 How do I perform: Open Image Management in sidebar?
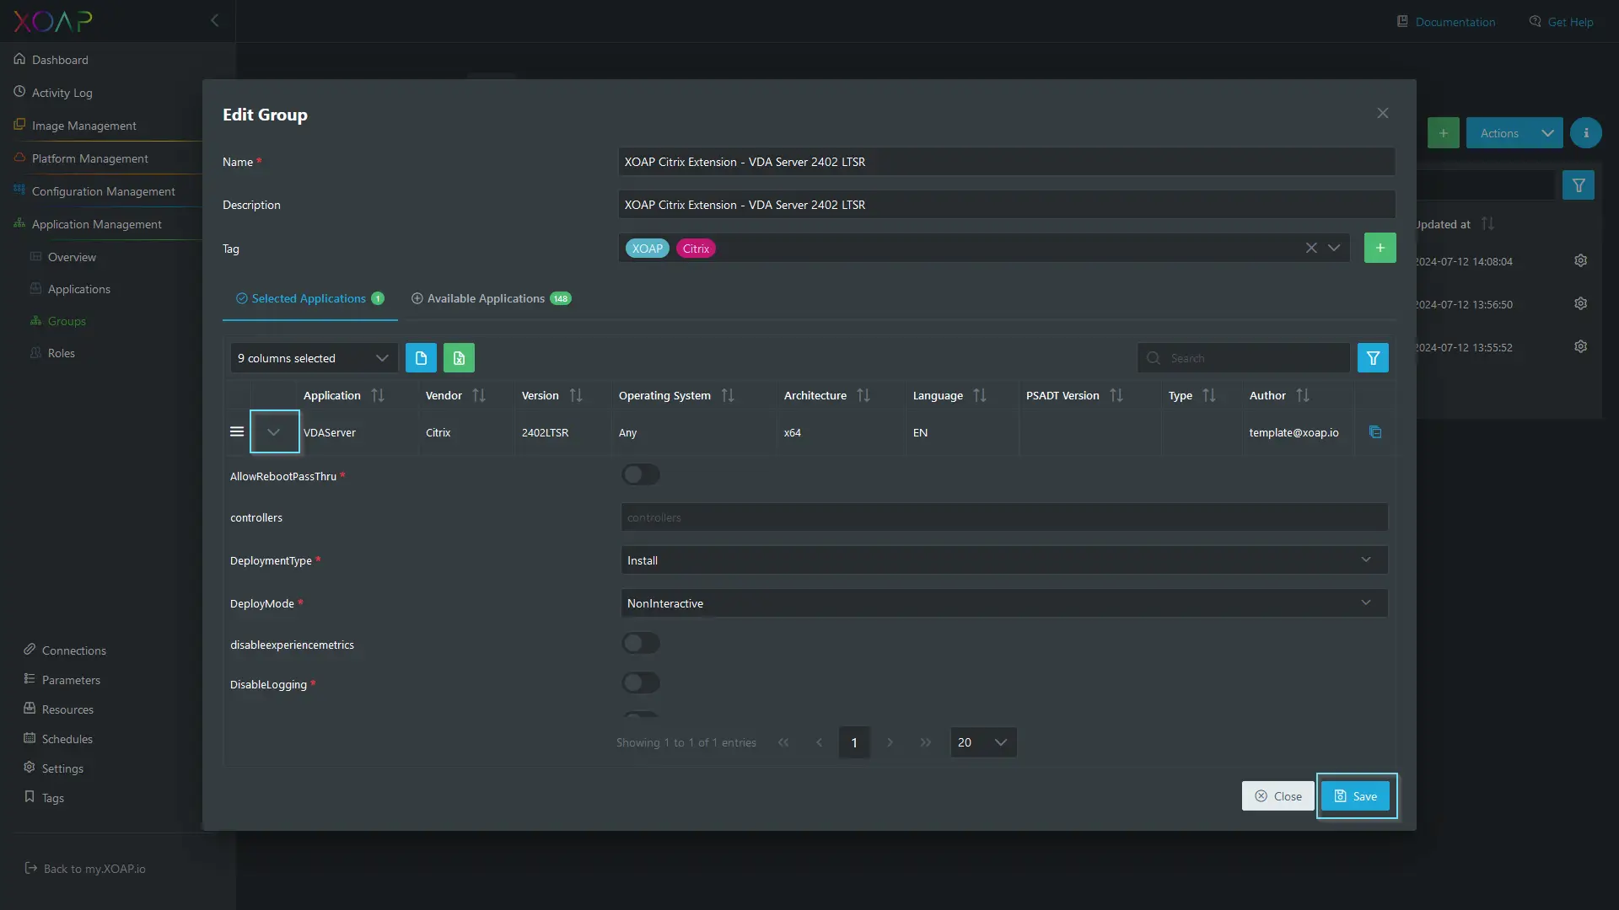[84, 126]
